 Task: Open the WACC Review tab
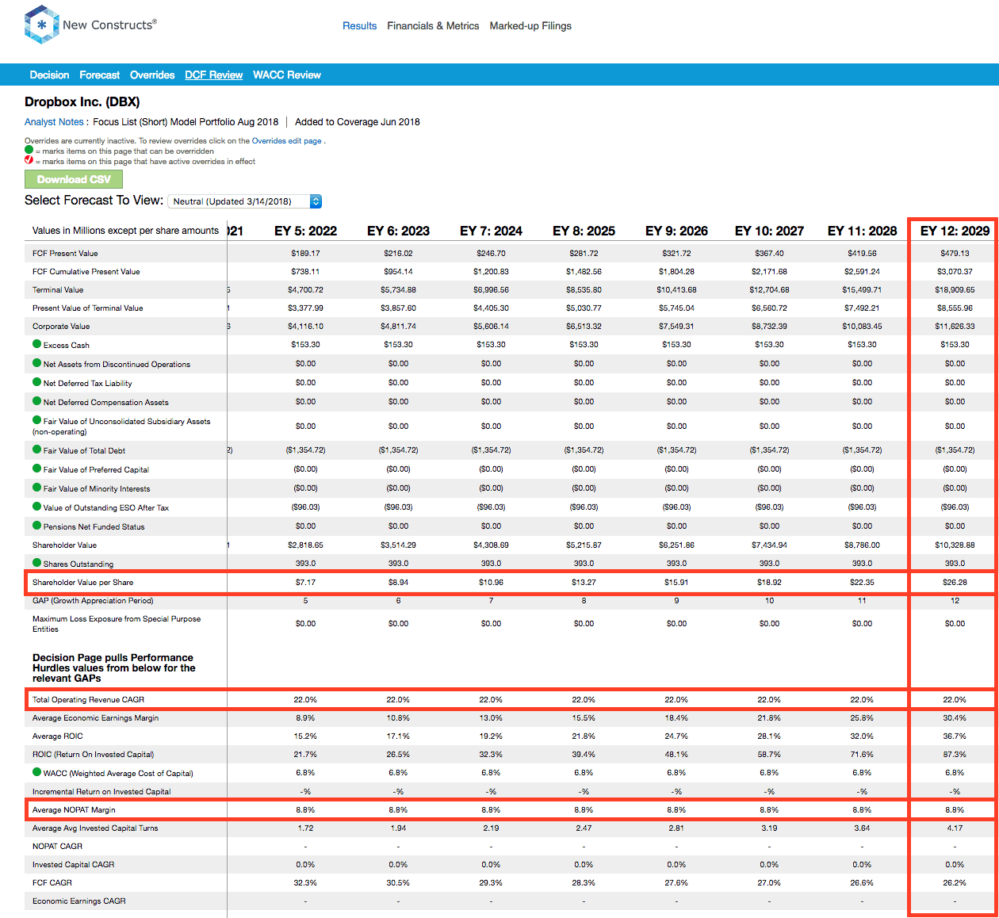(287, 75)
